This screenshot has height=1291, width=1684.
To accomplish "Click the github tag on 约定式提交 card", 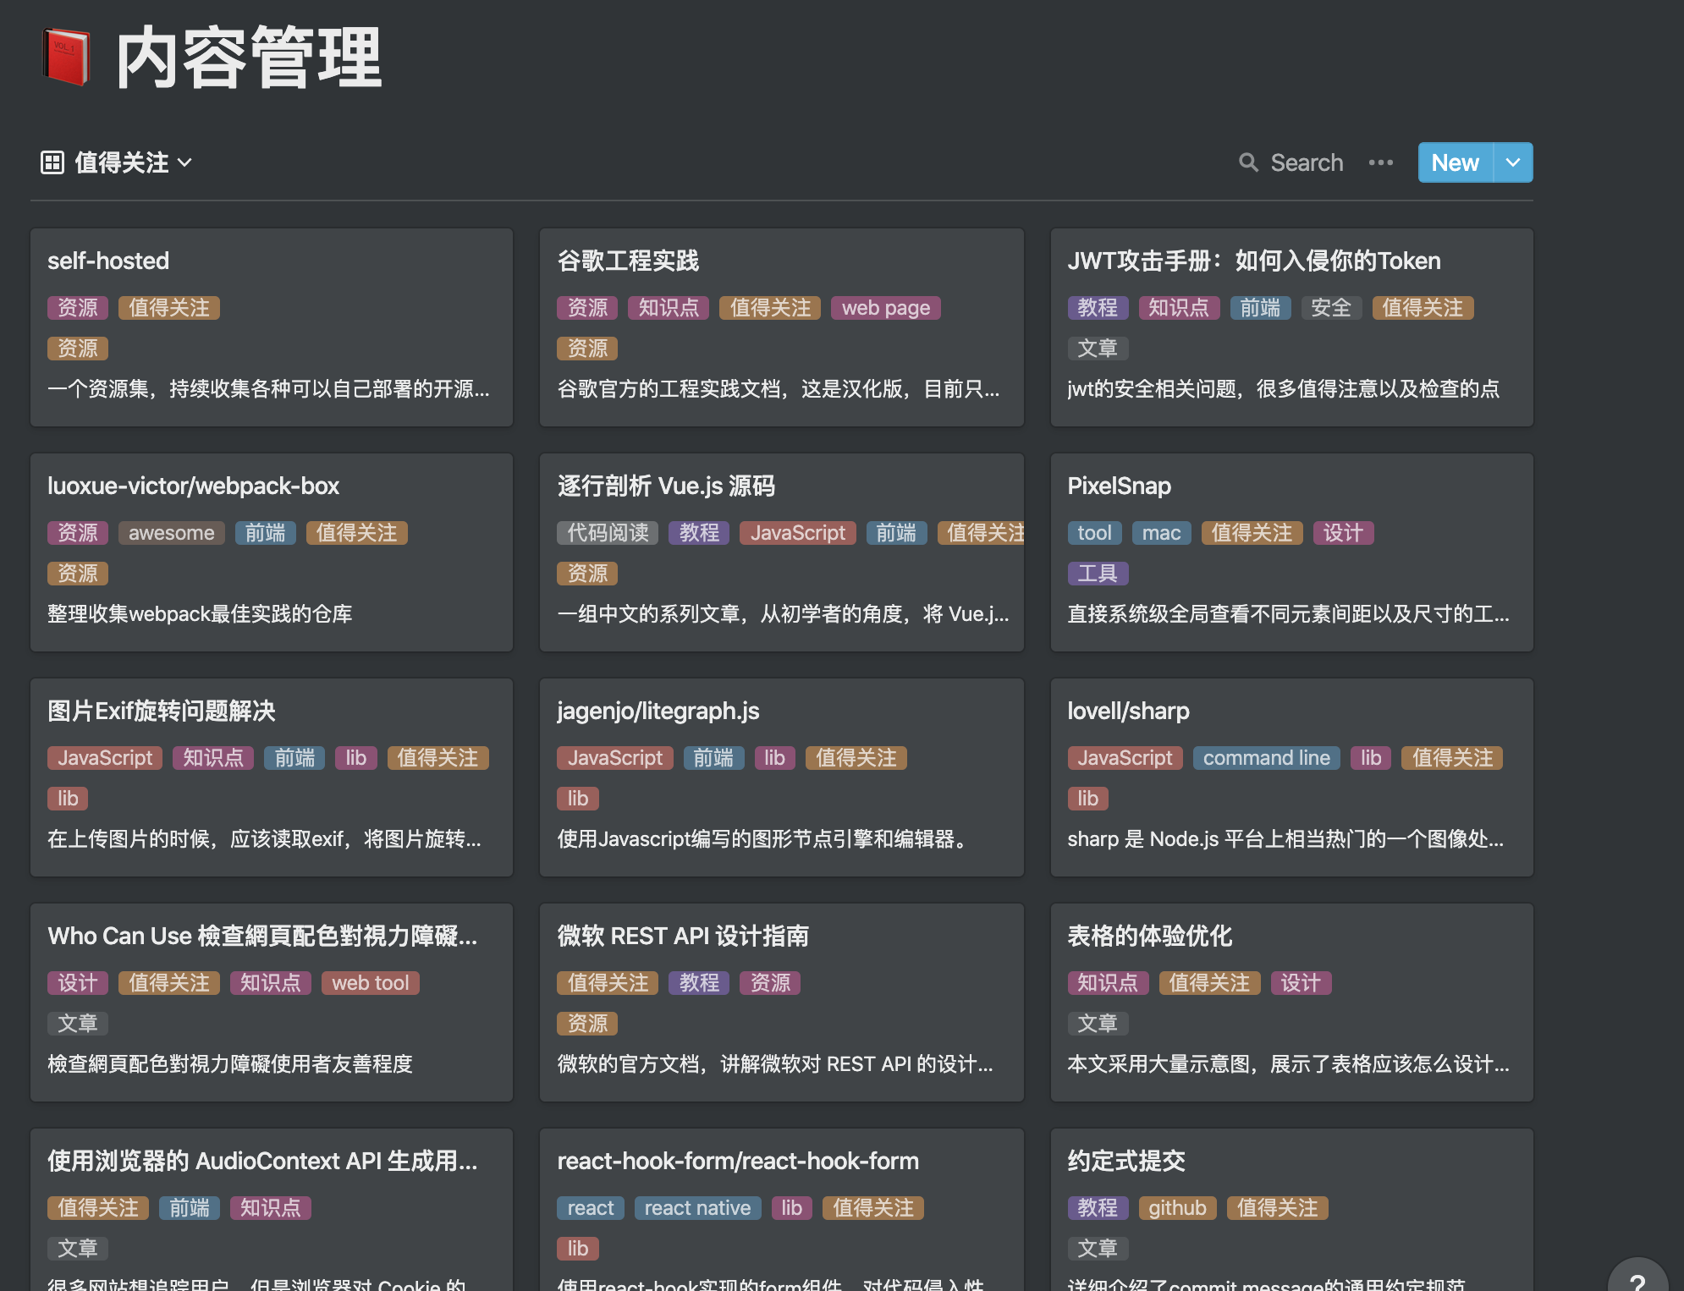I will (1176, 1208).
